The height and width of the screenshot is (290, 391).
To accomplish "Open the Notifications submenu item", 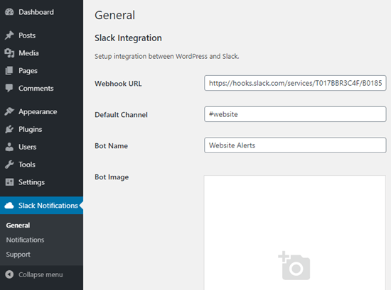I will pos(25,240).
